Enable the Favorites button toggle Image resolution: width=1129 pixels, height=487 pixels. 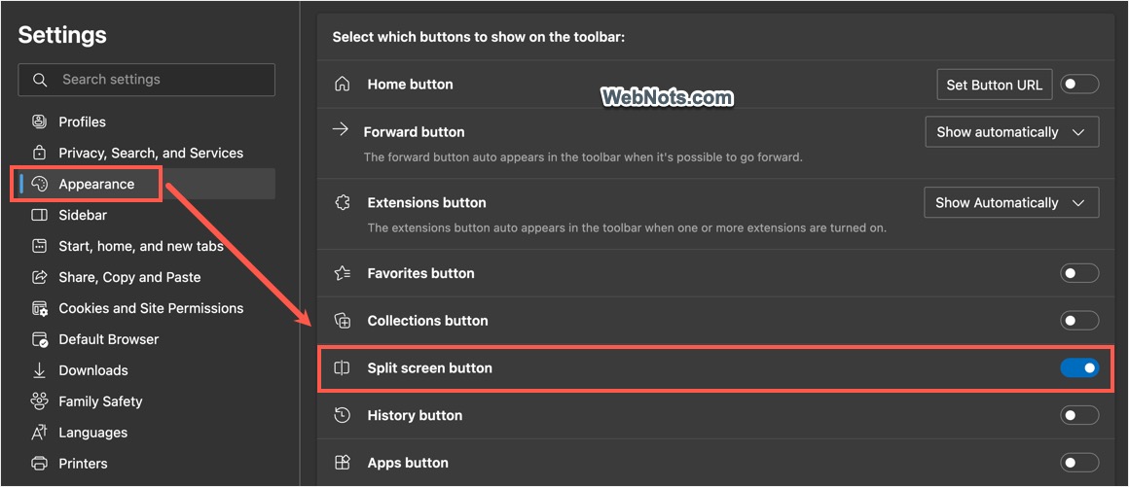point(1079,273)
